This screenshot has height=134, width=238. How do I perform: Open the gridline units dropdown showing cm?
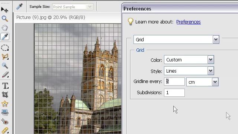[x=202, y=82]
